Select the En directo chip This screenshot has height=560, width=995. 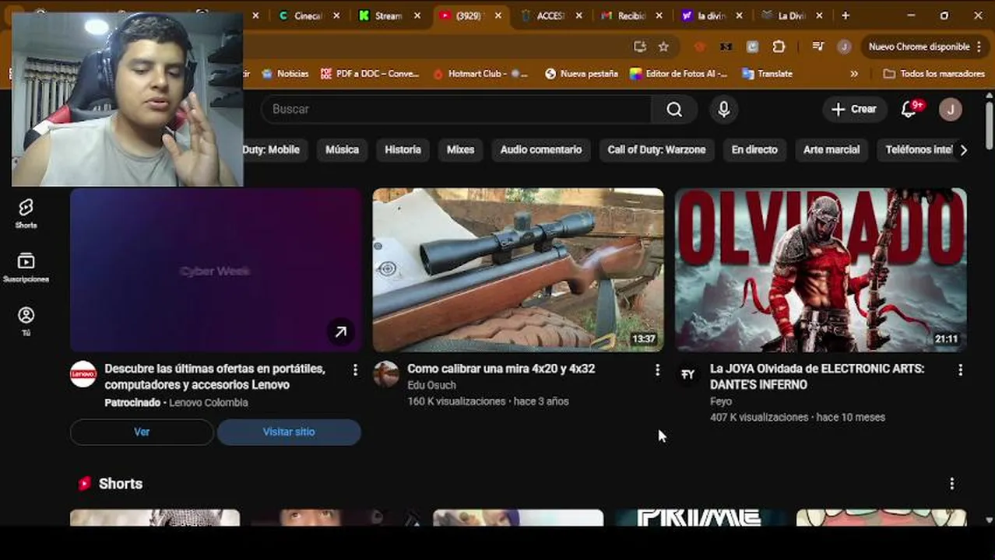pos(754,150)
